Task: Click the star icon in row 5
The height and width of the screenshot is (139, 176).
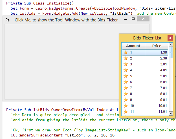Action: click(x=126, y=76)
